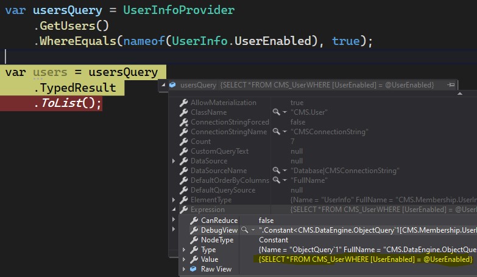The height and width of the screenshot is (277, 477).
Task: Collapse the Expression property
Action: 174,209
